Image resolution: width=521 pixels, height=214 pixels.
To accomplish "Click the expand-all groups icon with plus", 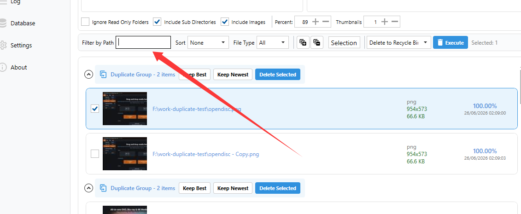I will tap(303, 42).
